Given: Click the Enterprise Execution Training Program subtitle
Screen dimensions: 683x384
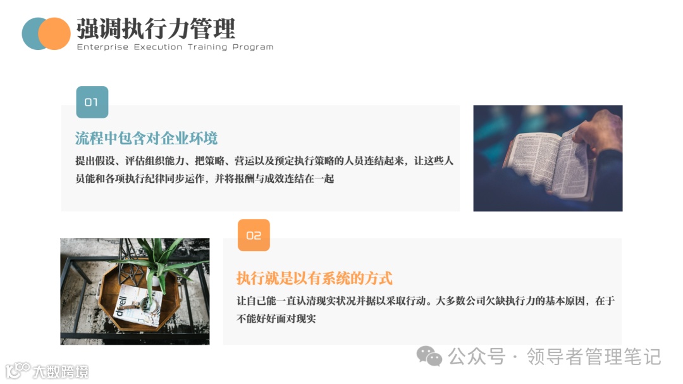Looking at the screenshot, I should 175,47.
